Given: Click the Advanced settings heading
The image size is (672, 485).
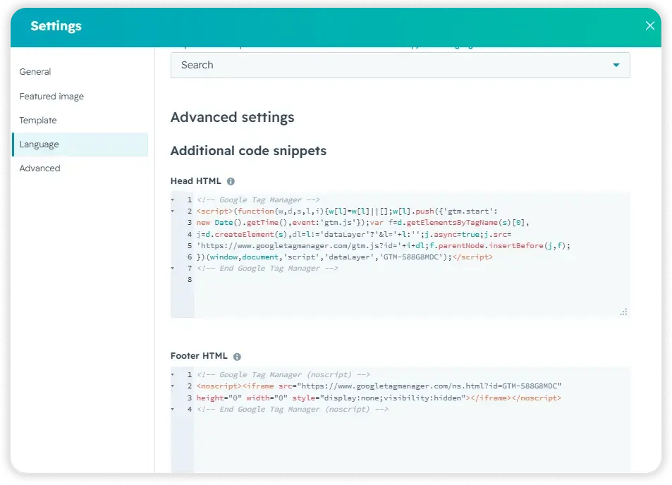Looking at the screenshot, I should click(x=232, y=118).
